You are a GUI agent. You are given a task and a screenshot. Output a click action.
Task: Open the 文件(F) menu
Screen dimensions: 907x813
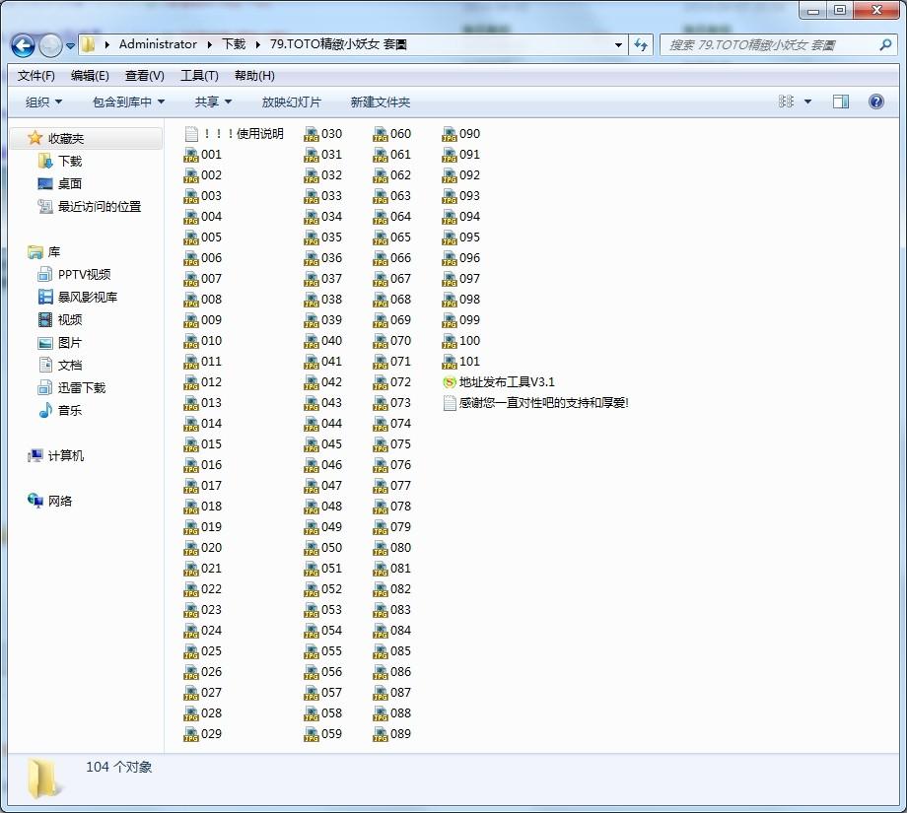tap(36, 76)
